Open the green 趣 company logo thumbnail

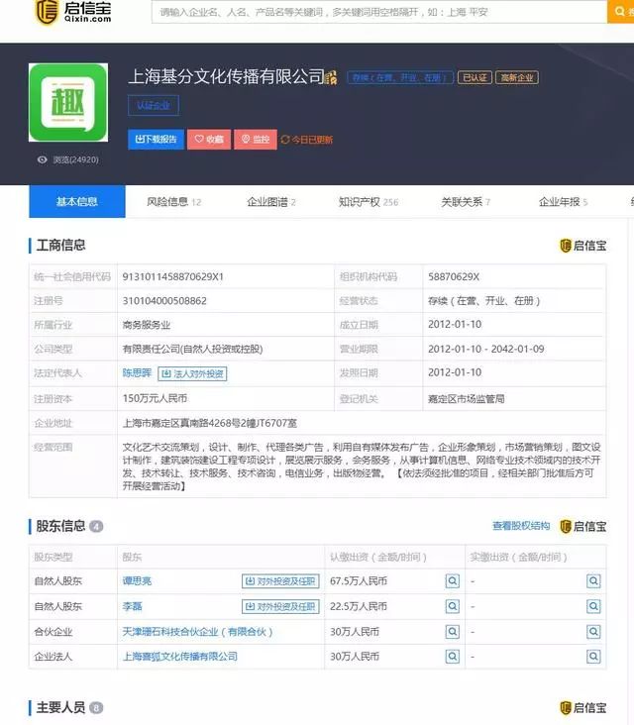[68, 102]
